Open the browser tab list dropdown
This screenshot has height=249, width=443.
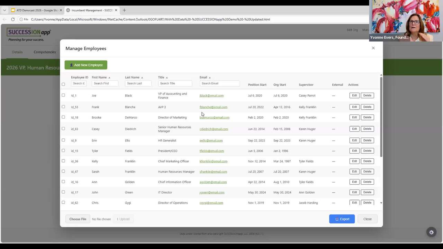point(4,10)
